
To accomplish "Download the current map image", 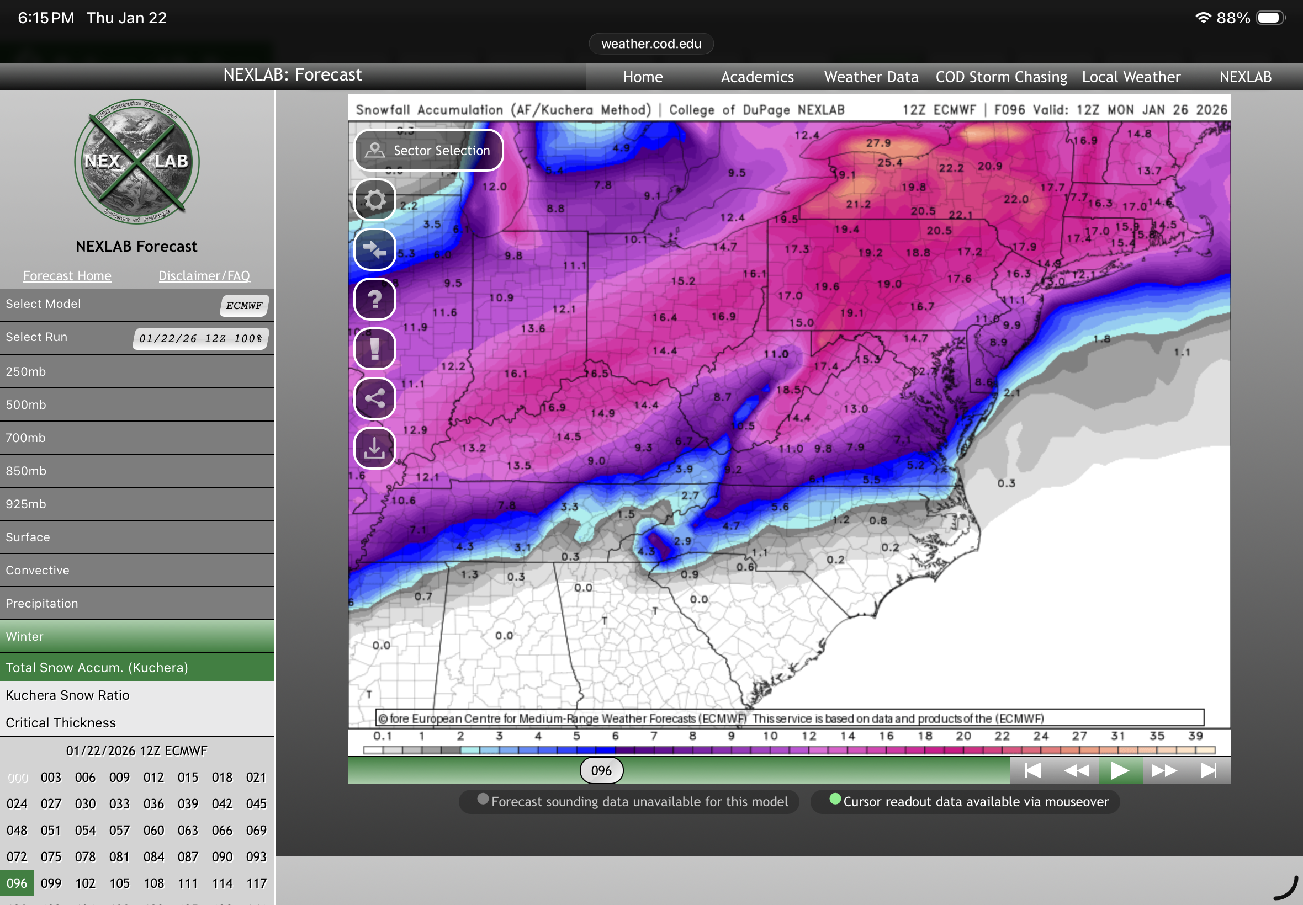I will [374, 448].
